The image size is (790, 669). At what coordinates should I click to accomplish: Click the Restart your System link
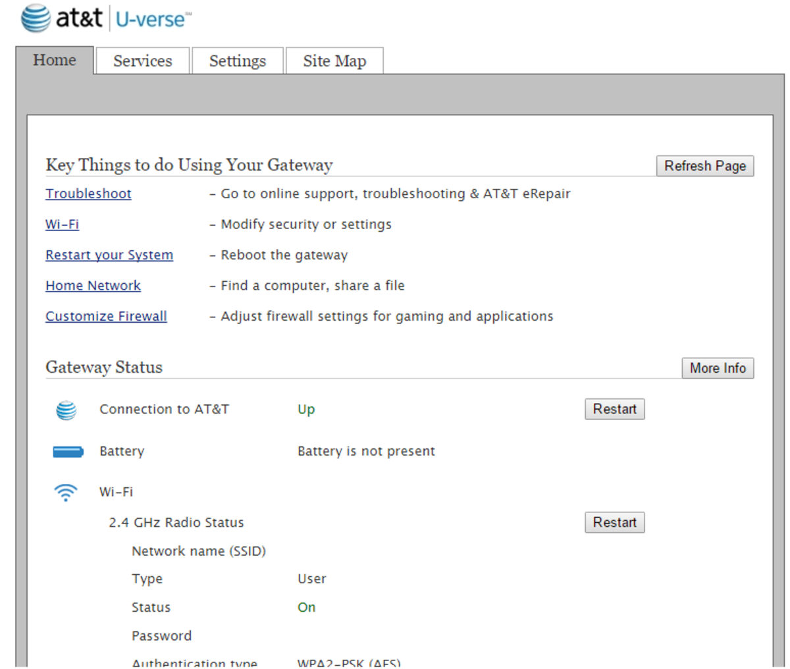(109, 255)
